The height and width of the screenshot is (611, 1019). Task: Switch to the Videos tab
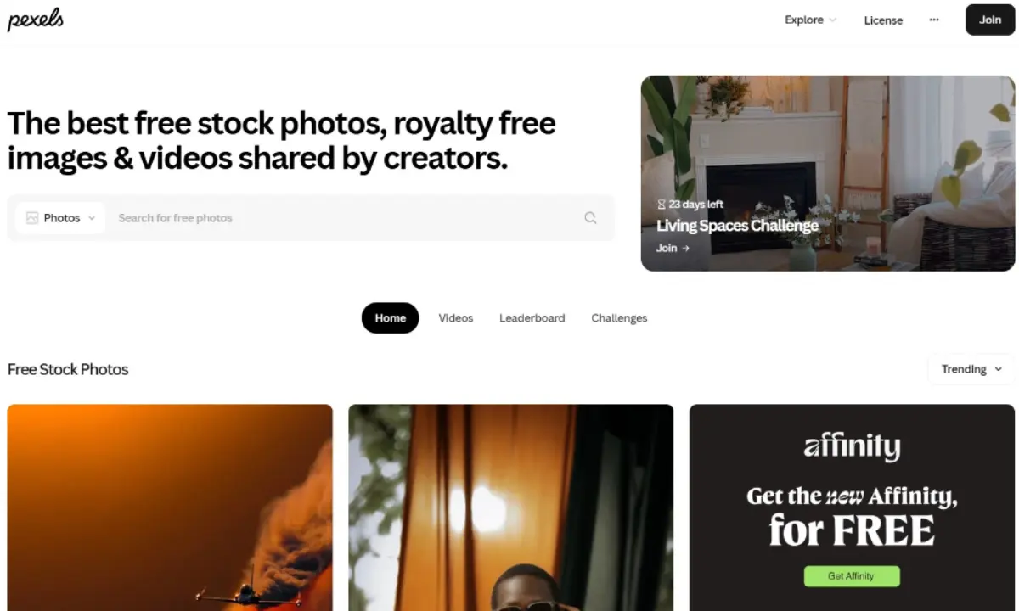point(456,318)
